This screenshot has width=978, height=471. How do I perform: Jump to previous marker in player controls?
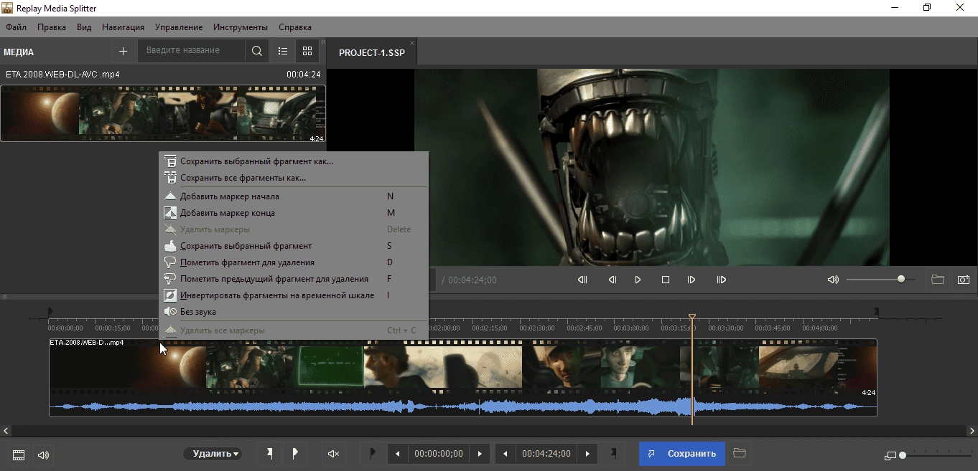tap(582, 280)
